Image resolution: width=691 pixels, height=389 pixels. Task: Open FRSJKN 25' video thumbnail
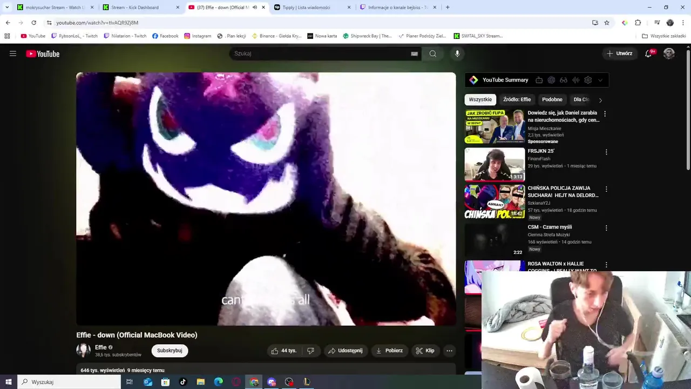point(494,164)
